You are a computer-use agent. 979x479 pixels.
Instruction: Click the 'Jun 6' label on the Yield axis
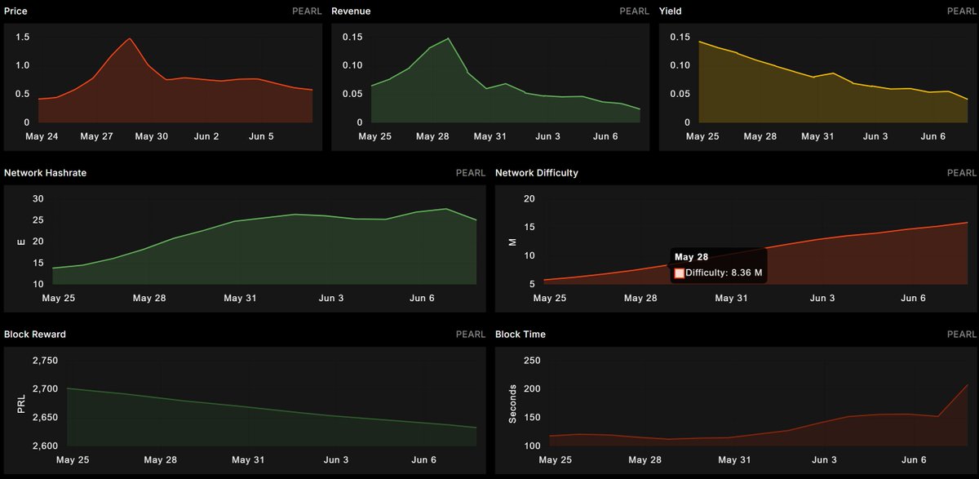932,136
